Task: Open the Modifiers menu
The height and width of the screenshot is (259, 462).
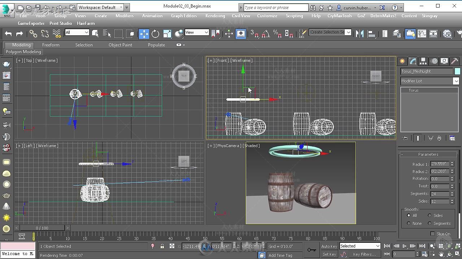Action: click(x=125, y=16)
